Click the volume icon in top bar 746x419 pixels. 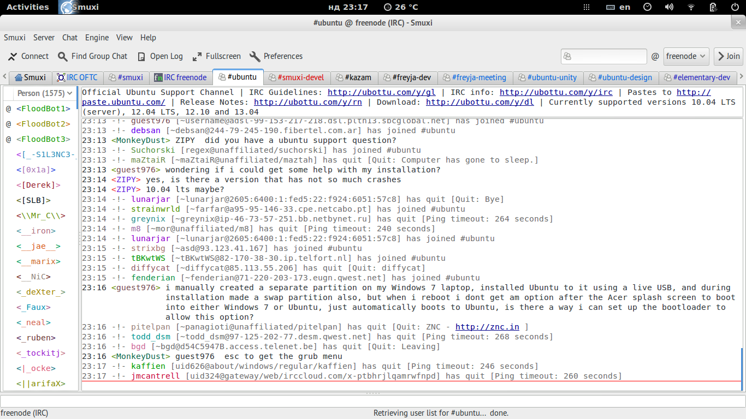[x=669, y=7]
